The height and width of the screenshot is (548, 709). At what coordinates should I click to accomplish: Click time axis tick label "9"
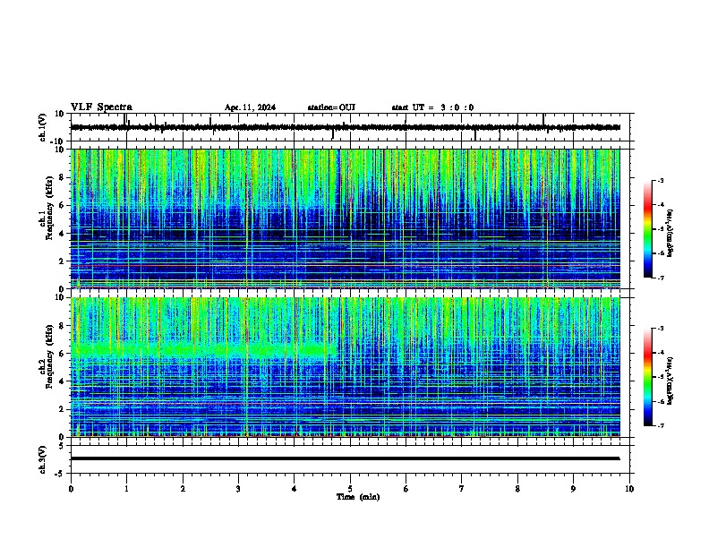tap(573, 489)
